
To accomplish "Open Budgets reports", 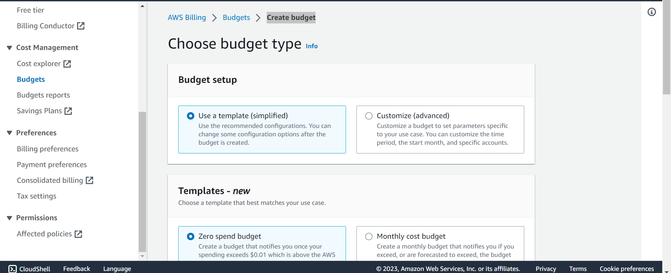I will point(43,95).
